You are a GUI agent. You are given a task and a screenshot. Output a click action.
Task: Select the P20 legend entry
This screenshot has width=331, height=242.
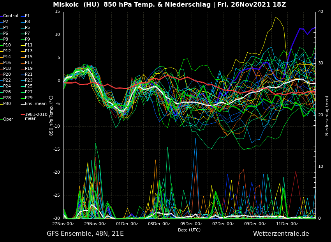pos(7,75)
